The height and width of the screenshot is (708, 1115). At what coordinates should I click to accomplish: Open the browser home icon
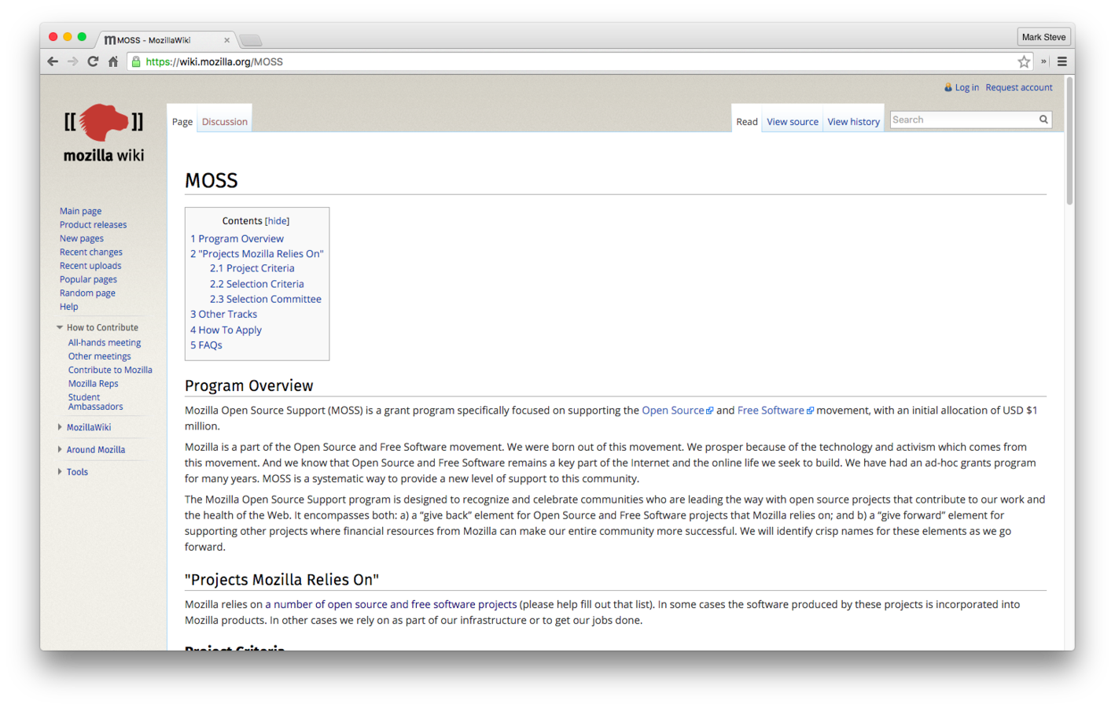click(113, 61)
